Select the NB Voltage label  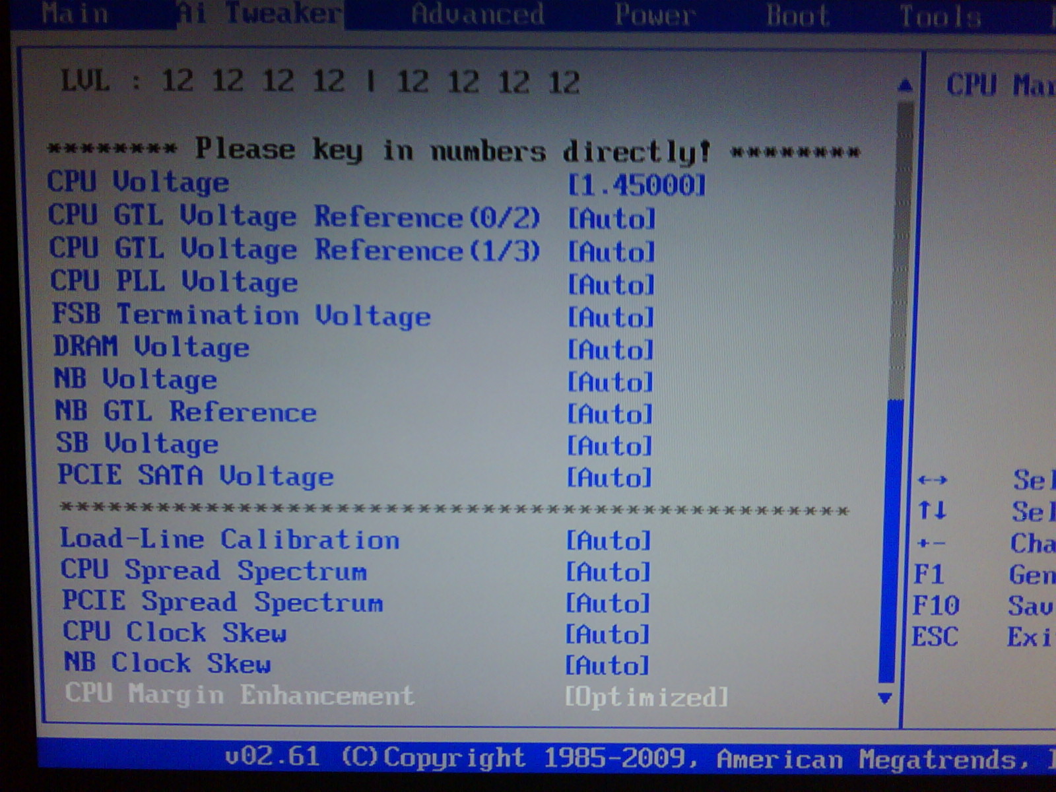[136, 379]
